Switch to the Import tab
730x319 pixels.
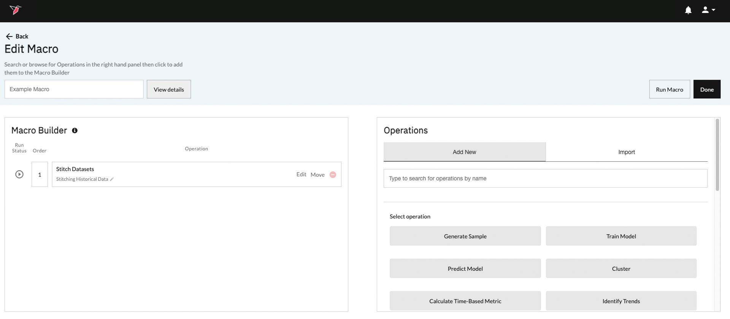[x=627, y=152]
